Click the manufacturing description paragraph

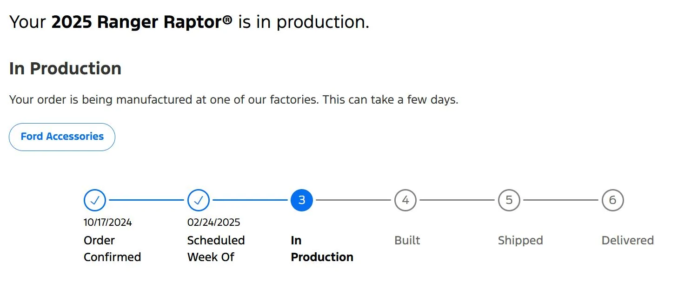(x=233, y=100)
